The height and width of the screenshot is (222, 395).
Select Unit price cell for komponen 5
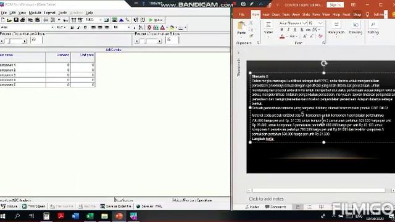coord(83,85)
